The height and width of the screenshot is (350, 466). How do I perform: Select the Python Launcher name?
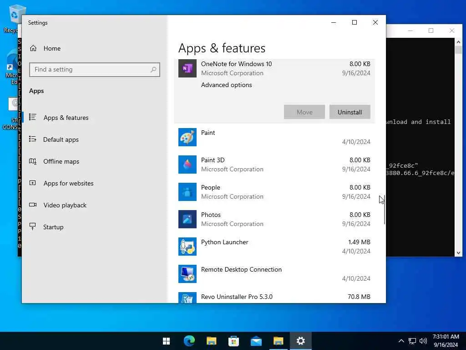pos(224,242)
